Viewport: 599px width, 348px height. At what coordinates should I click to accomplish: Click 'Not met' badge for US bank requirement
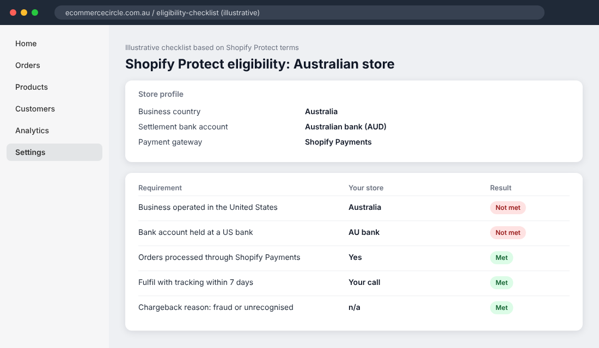click(508, 233)
